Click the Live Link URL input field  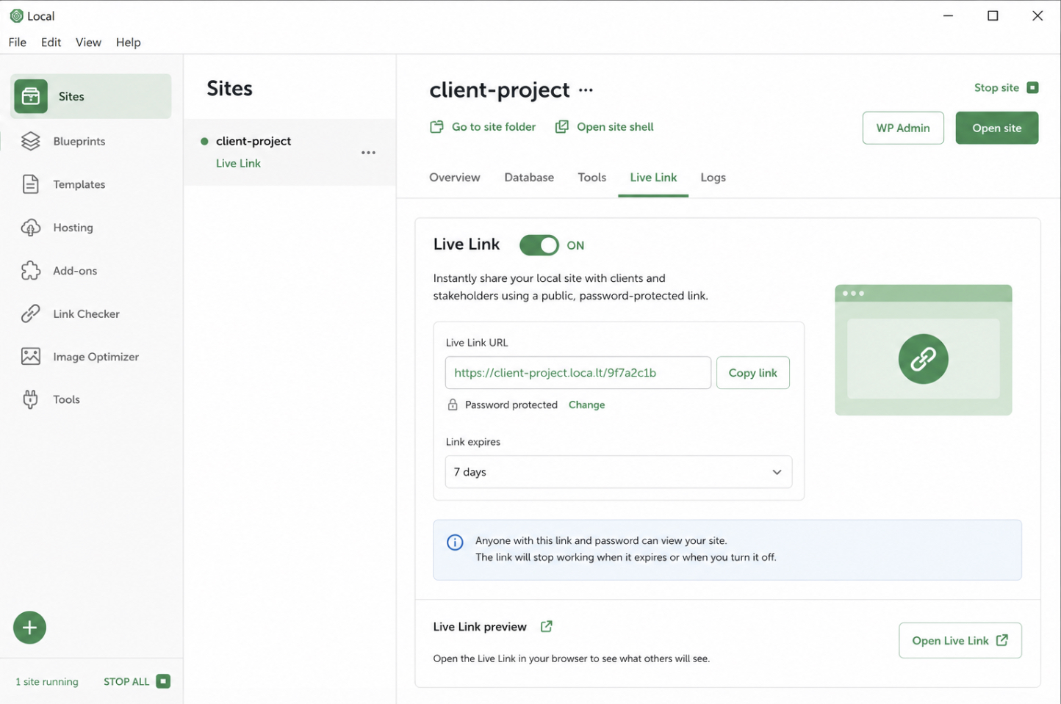(x=578, y=373)
